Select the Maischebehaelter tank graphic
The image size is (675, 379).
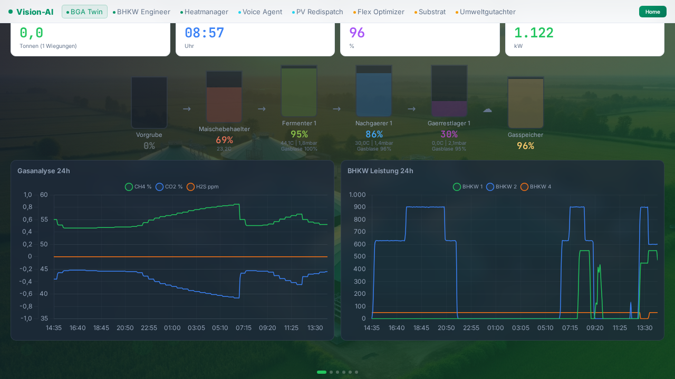pyautogui.click(x=224, y=97)
